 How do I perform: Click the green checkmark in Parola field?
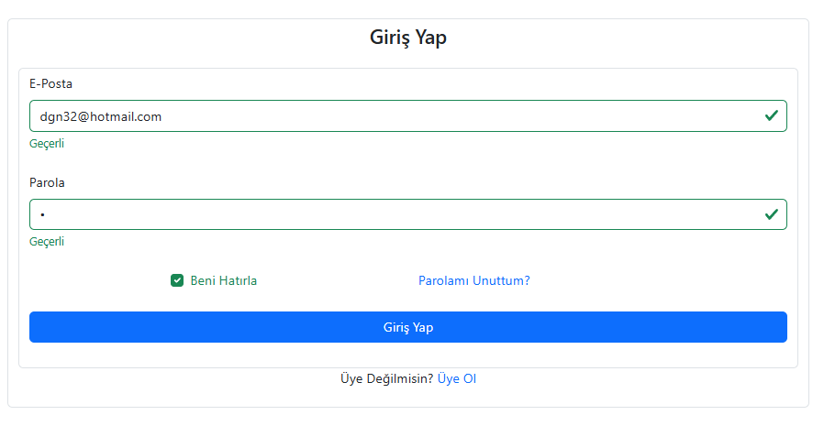tap(772, 214)
